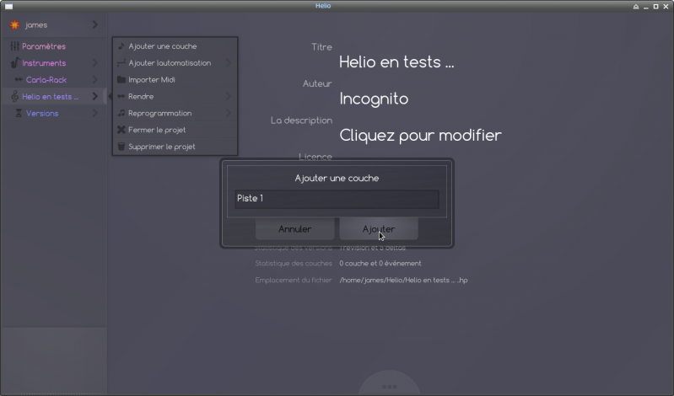The width and height of the screenshot is (674, 396).
Task: Choose Ajouter l'automatisation menu entry
Action: point(175,62)
